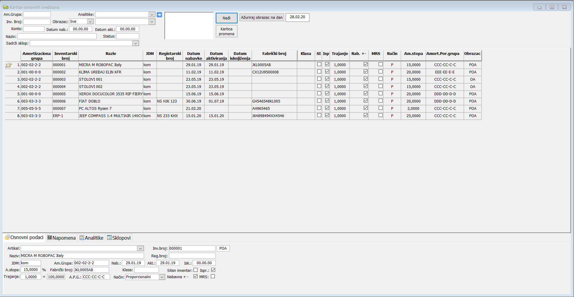
Task: Click the pointing hand row marker icon
Action: coord(9,65)
